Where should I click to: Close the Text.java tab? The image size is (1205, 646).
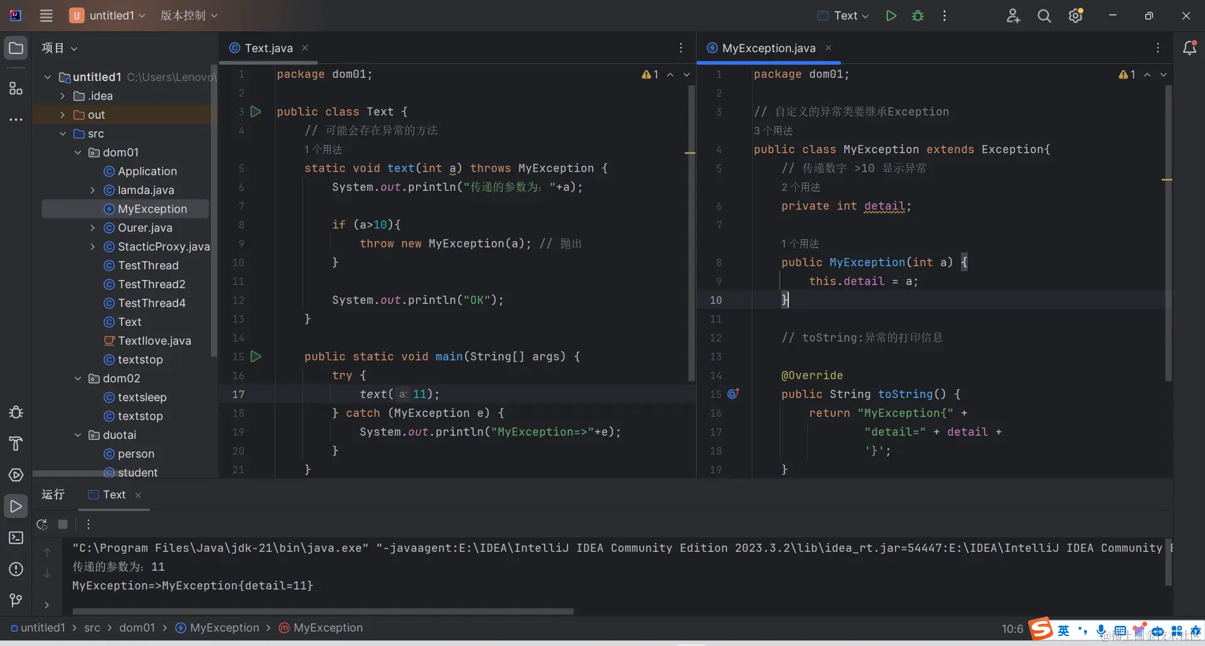305,48
